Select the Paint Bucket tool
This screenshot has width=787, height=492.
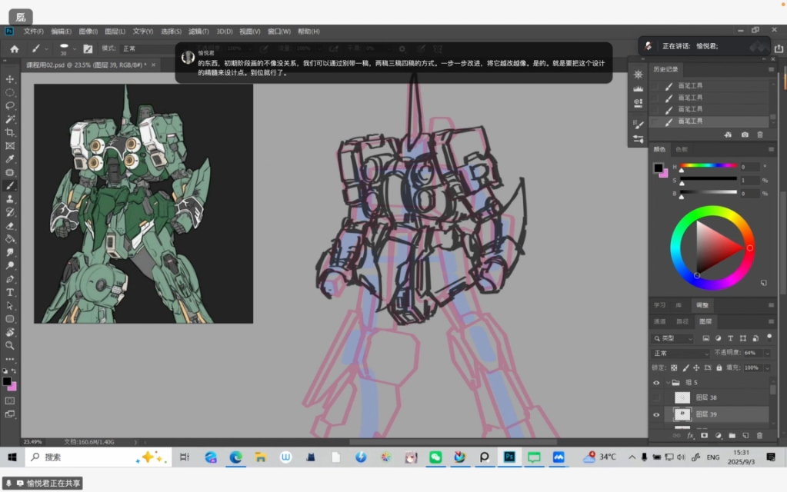(x=10, y=239)
